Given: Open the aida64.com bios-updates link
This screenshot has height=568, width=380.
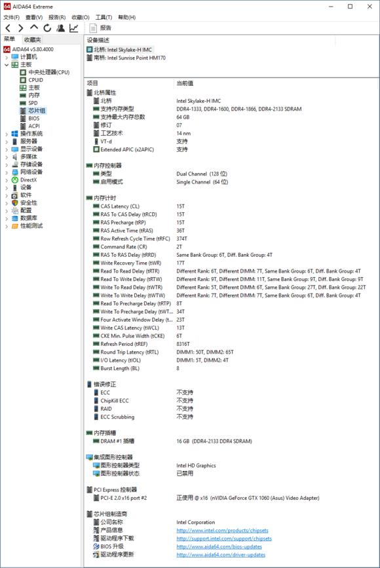Looking at the screenshot, I should coord(219,546).
